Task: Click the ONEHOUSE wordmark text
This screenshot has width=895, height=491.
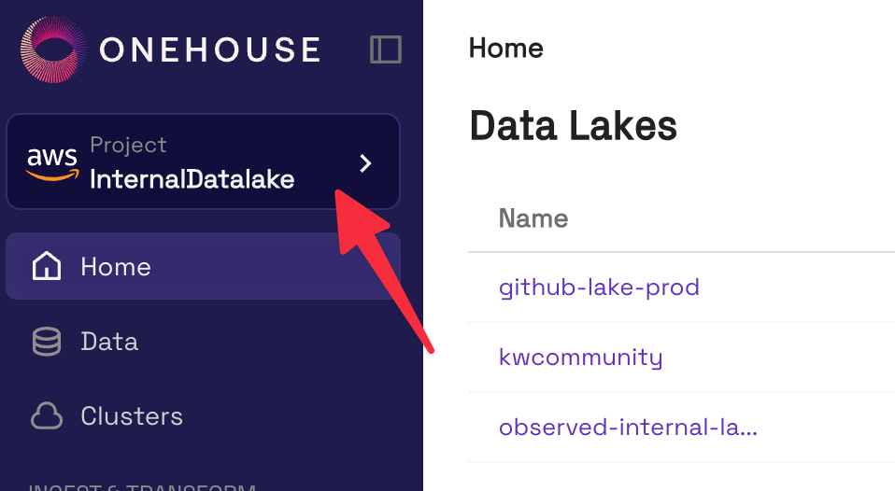Action: (x=210, y=49)
